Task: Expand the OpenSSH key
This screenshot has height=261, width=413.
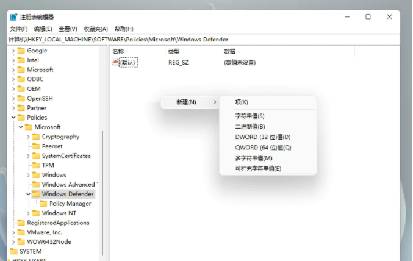Action: click(x=13, y=99)
